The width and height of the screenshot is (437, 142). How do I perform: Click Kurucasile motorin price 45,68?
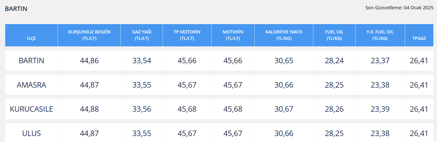coord(233,109)
